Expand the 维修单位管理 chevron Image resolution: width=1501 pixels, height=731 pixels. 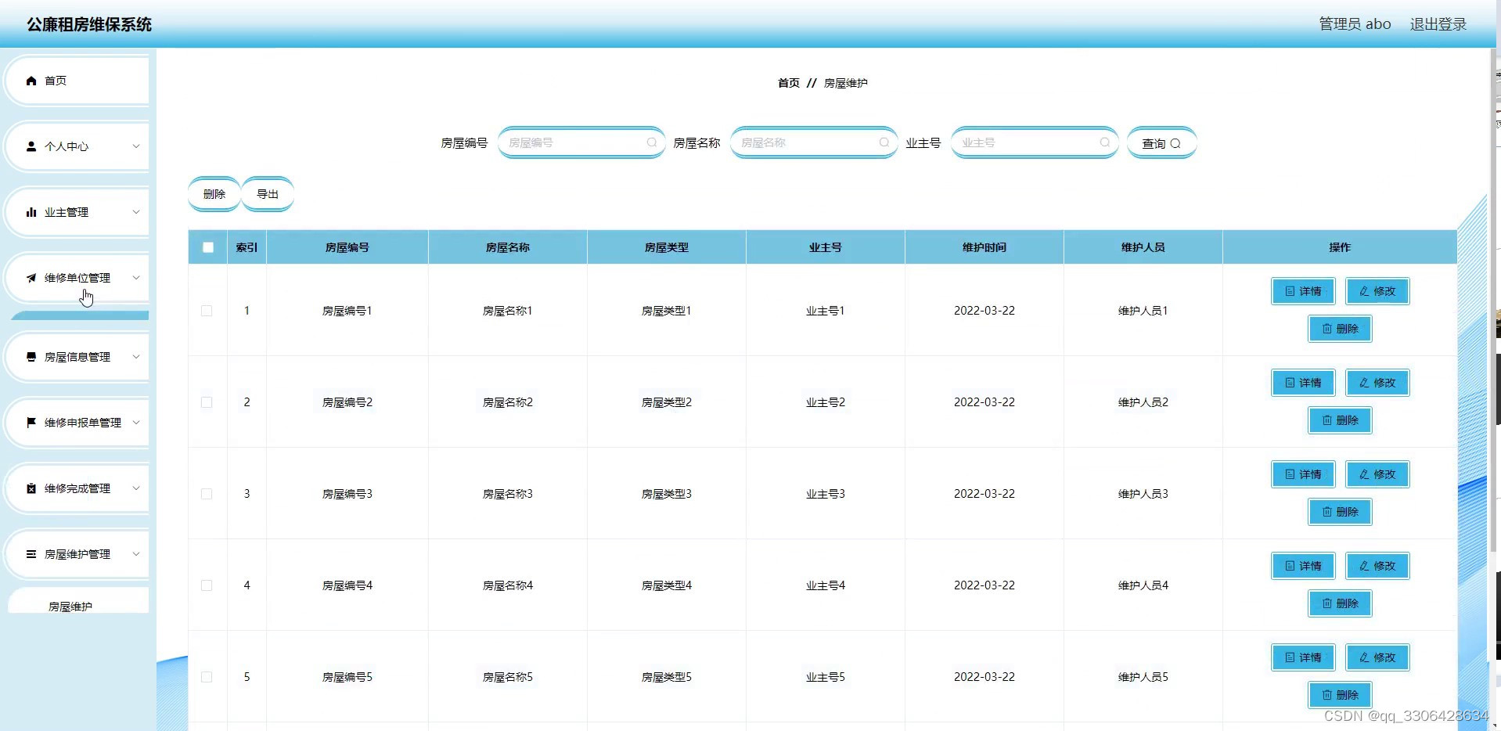136,278
